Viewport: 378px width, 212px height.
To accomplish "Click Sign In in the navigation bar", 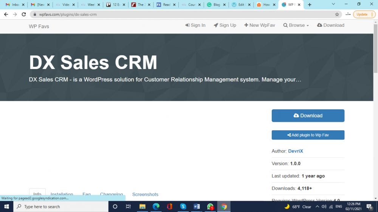I will click(195, 25).
